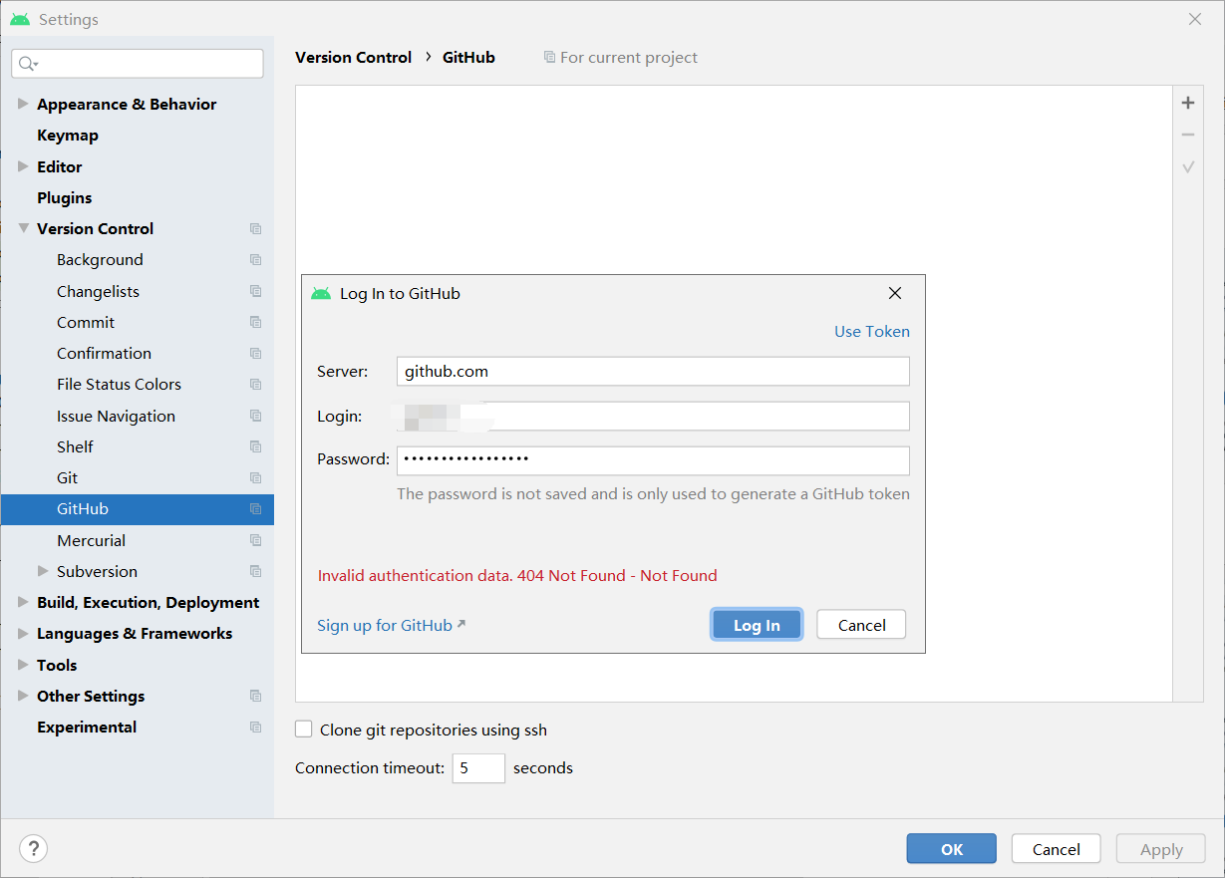Enable 'Clone git repositories using ssh'

pyautogui.click(x=303, y=729)
